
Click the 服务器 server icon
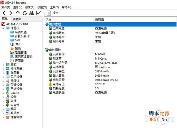click(x=8, y=73)
